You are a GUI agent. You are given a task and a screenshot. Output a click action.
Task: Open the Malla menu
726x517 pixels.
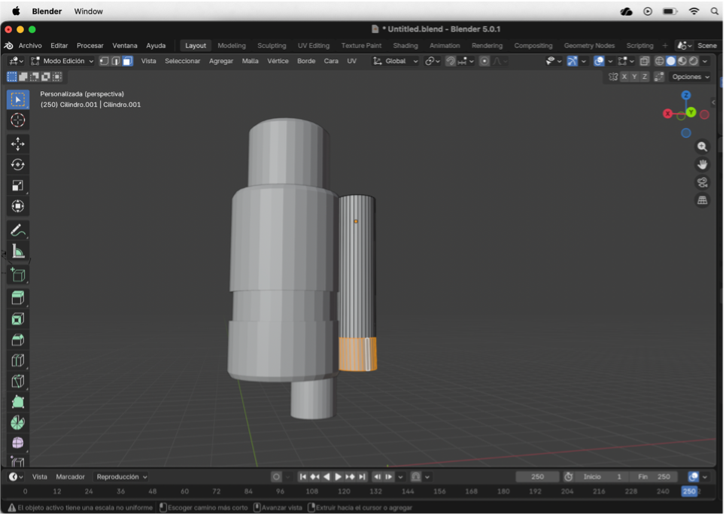click(249, 61)
